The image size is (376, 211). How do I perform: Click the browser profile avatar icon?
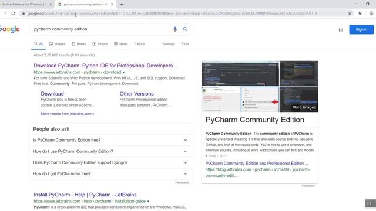click(371, 13)
